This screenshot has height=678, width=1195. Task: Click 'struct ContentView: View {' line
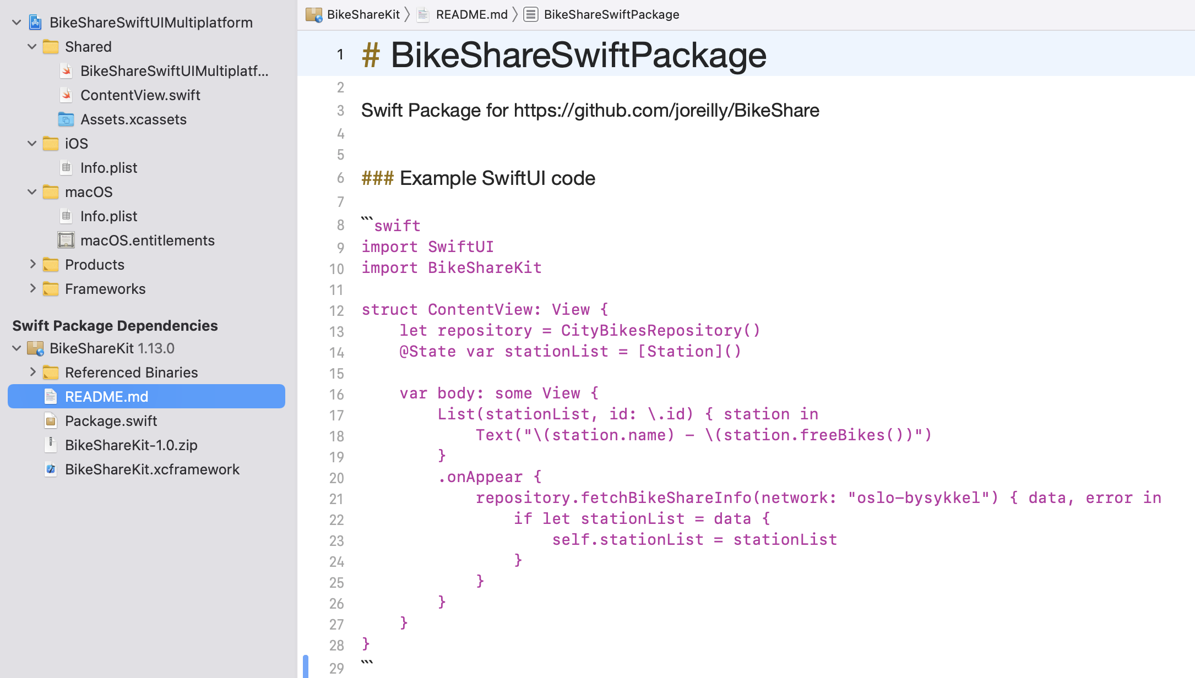click(485, 310)
